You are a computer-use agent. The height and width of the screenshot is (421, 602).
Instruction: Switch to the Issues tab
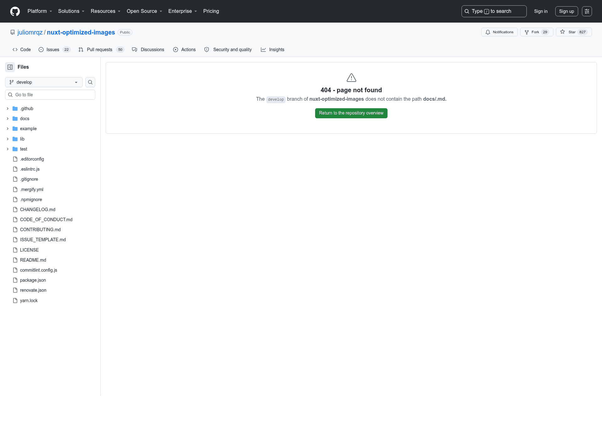pyautogui.click(x=55, y=50)
